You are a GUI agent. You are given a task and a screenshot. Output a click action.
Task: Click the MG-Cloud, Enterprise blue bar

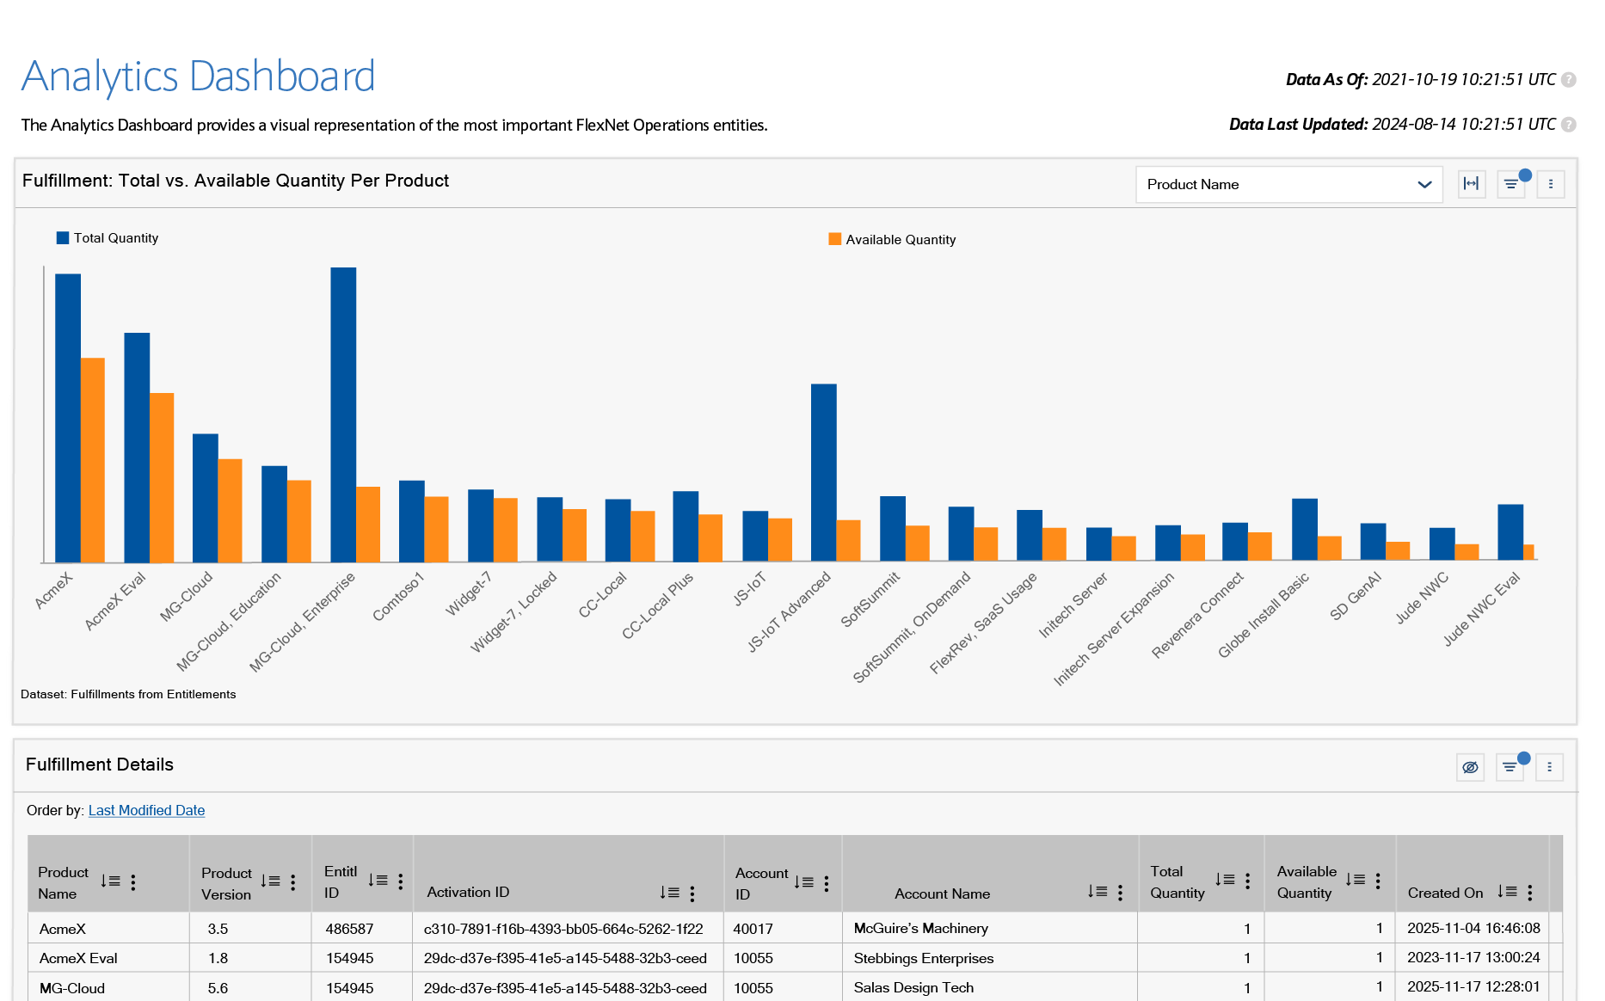pyautogui.click(x=343, y=415)
